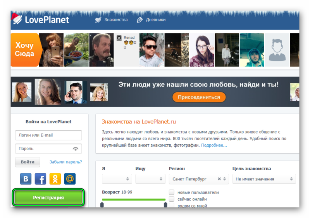Toggle password visibility eye icon

(x=75, y=149)
